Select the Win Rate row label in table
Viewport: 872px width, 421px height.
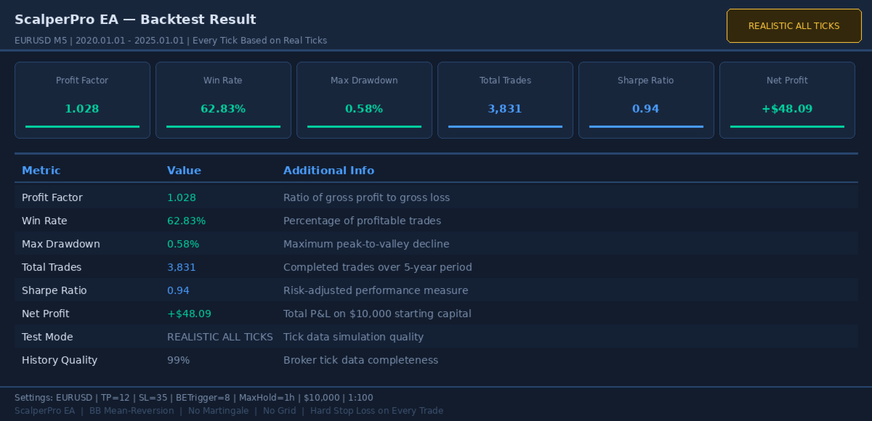(x=44, y=221)
